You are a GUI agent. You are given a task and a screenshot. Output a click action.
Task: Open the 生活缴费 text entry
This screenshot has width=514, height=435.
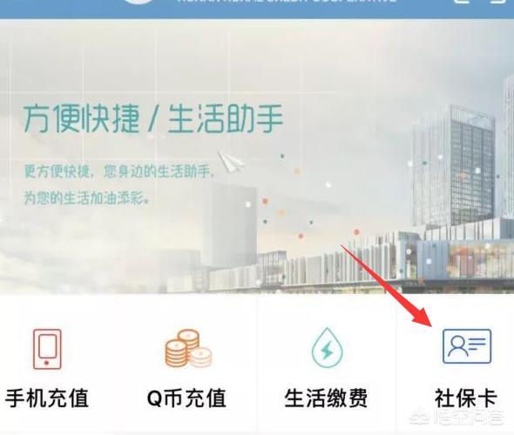click(326, 398)
